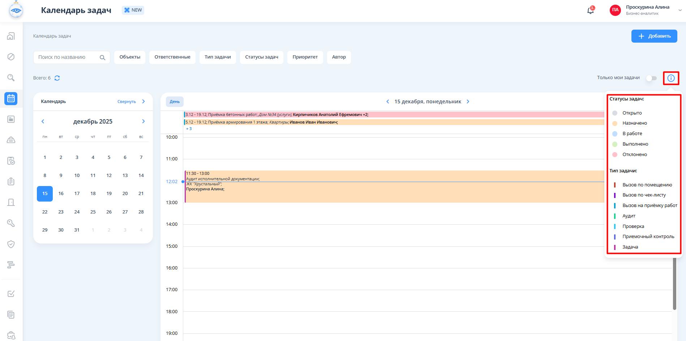Open the Ответственные filter dropdown
This screenshot has height=341, width=686.
point(172,57)
